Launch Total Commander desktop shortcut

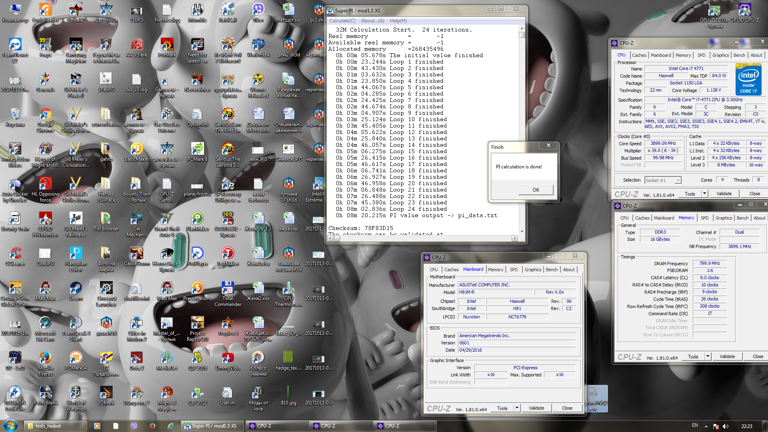228,294
